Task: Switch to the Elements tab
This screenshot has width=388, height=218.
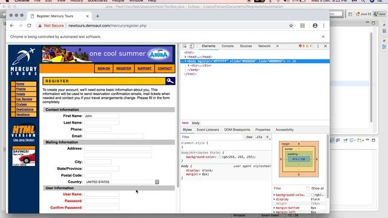Action: pyautogui.click(x=209, y=46)
